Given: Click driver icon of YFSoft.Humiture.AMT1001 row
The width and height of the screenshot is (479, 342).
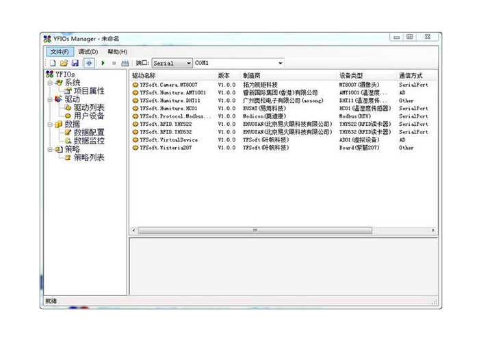Looking at the screenshot, I should coord(135,93).
